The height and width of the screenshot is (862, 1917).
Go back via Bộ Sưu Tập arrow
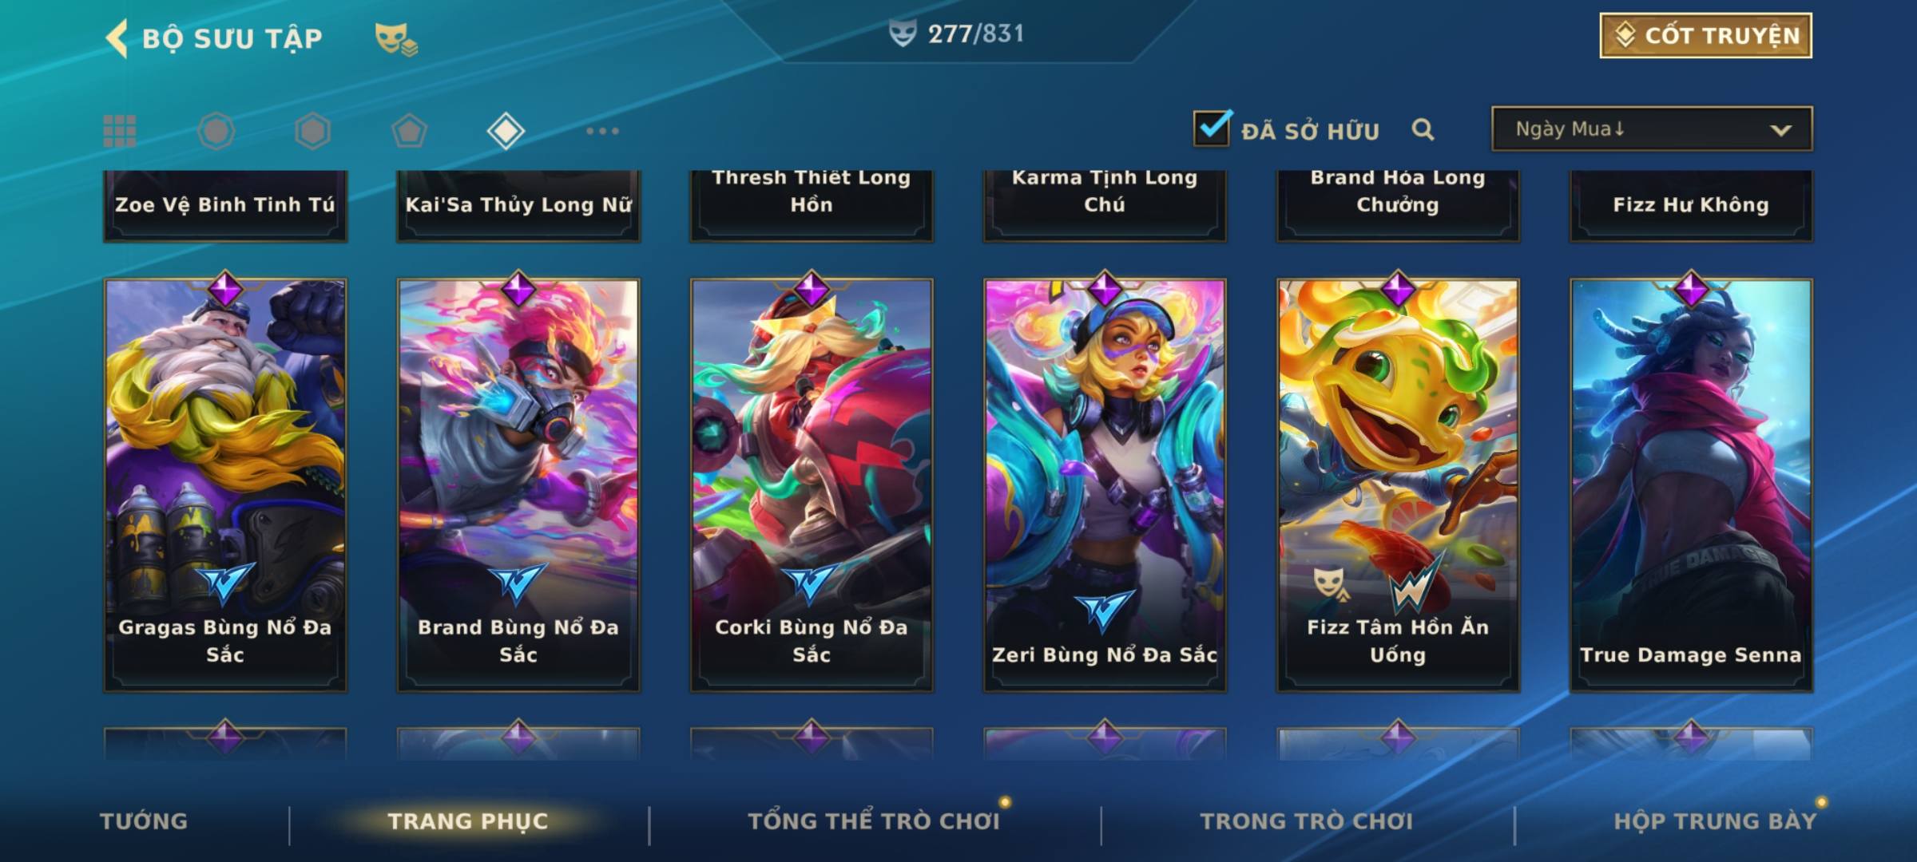[117, 38]
